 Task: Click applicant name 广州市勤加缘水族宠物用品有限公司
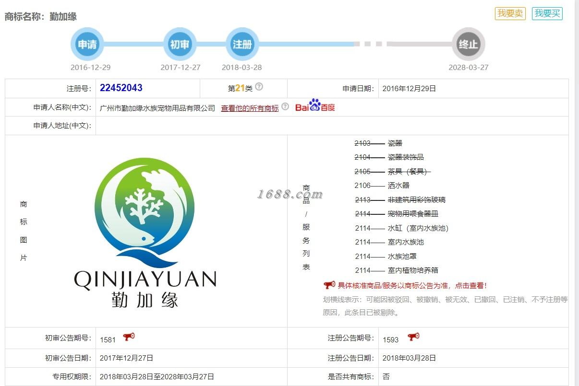coord(157,108)
